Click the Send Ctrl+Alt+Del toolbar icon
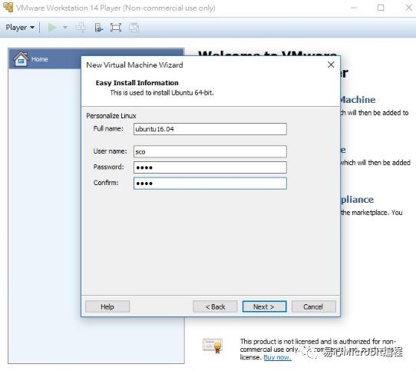Screen dimensions: 416x371 coord(81,28)
